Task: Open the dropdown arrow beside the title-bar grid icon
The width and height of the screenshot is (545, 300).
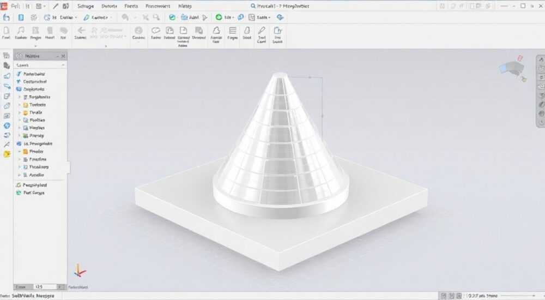Action: [45, 6]
